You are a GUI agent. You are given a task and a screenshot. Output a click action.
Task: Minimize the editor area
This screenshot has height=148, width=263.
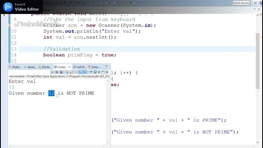(x=254, y=9)
